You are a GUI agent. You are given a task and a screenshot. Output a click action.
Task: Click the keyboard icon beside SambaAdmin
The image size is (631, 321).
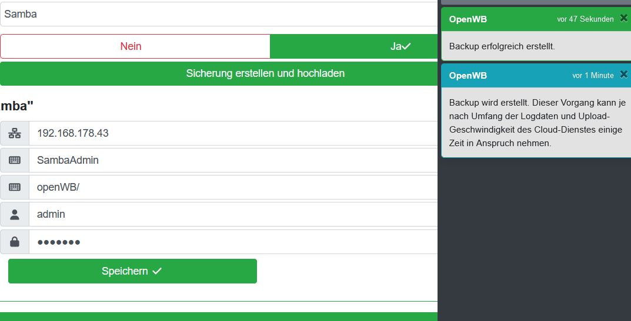coord(15,160)
